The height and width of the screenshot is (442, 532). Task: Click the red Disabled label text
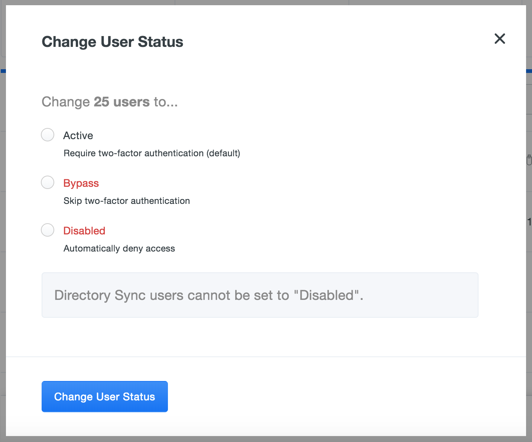84,231
